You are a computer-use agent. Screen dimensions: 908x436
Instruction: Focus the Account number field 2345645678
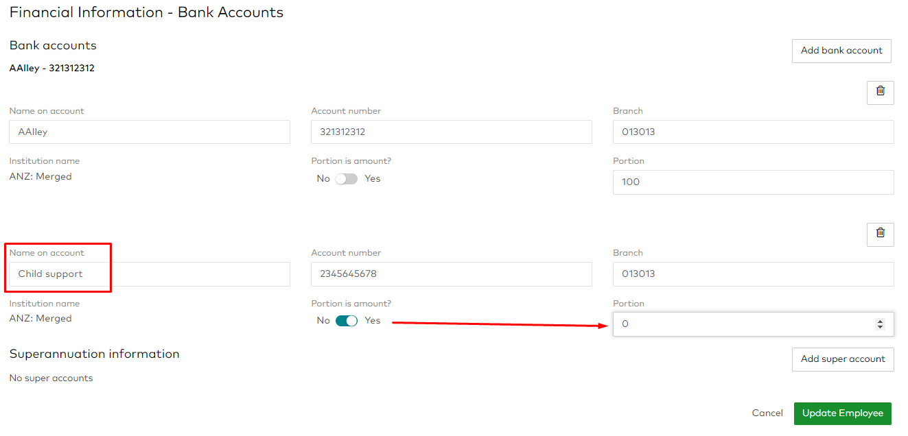click(x=451, y=274)
